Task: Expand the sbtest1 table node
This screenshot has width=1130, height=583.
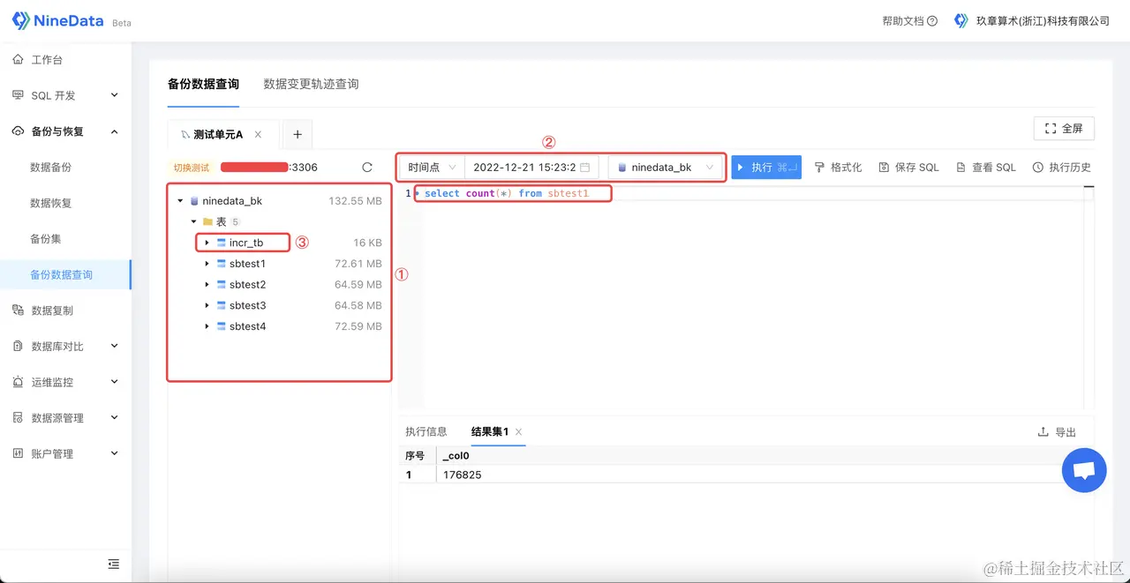Action: click(x=207, y=263)
